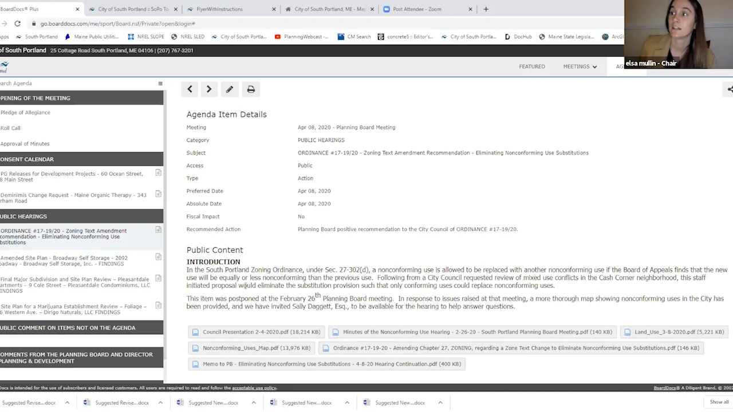Open the NREL SLED bookmark
The width and height of the screenshot is (733, 412).
(188, 37)
